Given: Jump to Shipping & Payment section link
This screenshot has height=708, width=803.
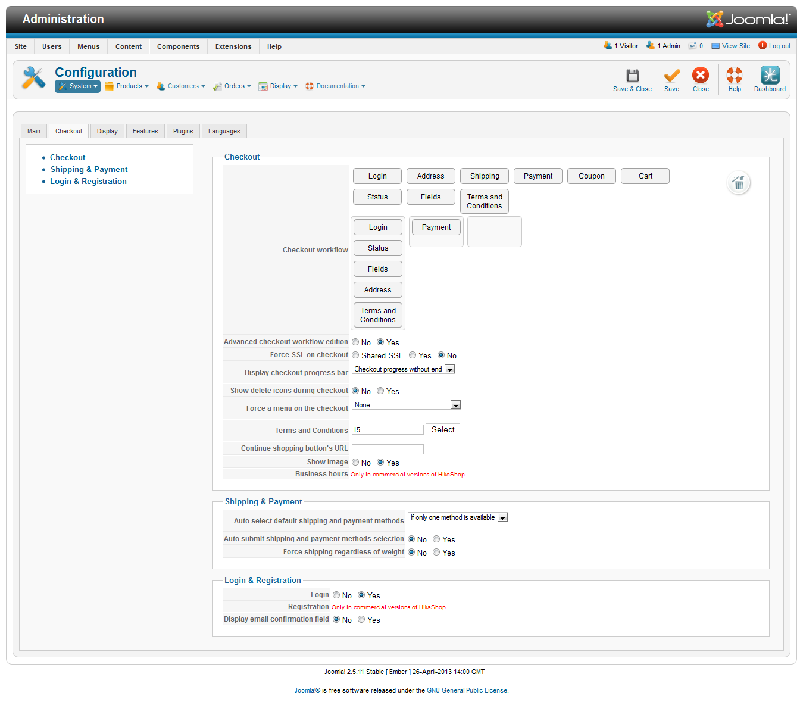Looking at the screenshot, I should click(89, 170).
